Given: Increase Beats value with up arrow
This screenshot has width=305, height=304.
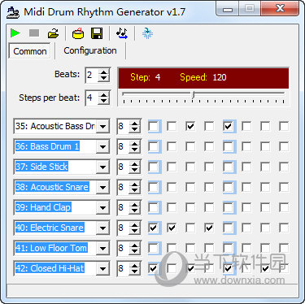Looking at the screenshot, I should tap(104, 72).
